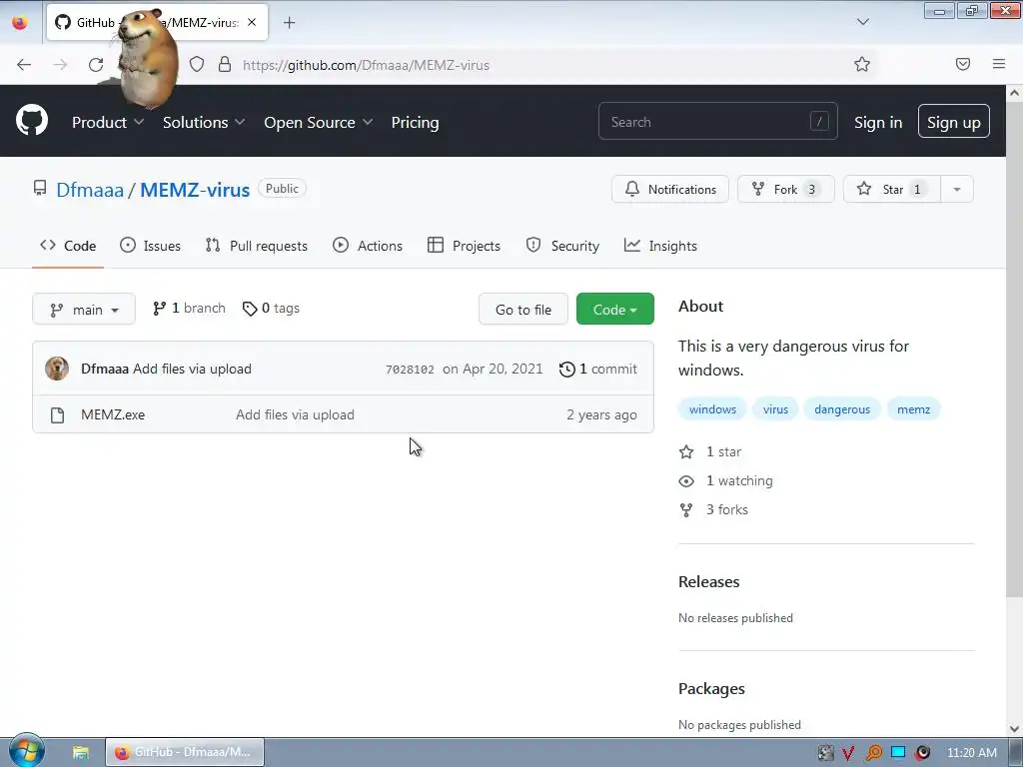
Task: Open a new tab with plus icon
Action: tap(289, 22)
